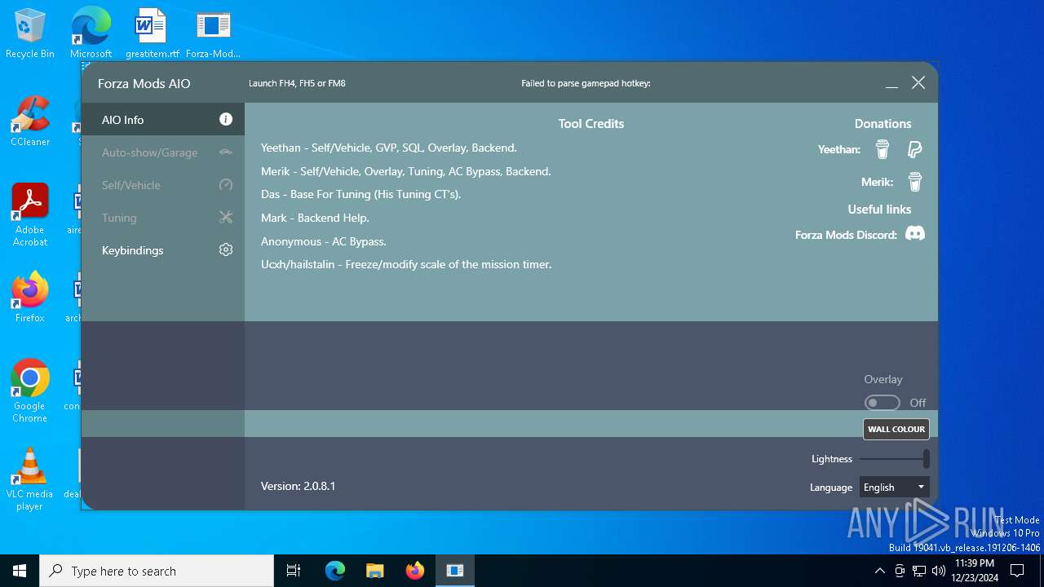This screenshot has height=587, width=1044.
Task: Select the Microsoft Edge desktop shortcut
Action: pyautogui.click(x=91, y=33)
